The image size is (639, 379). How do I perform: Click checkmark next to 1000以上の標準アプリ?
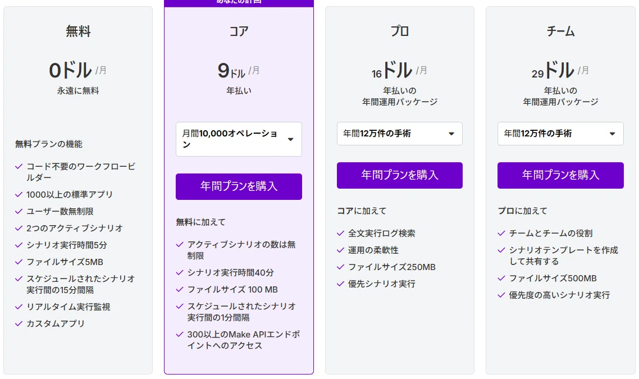click(x=19, y=194)
